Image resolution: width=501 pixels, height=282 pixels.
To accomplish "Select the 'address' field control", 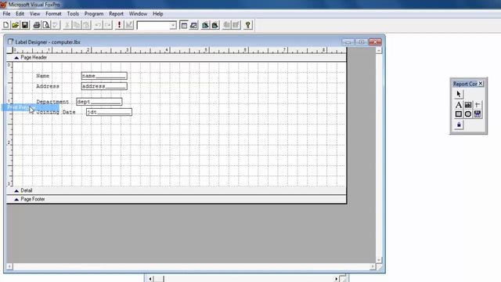I will [x=104, y=86].
